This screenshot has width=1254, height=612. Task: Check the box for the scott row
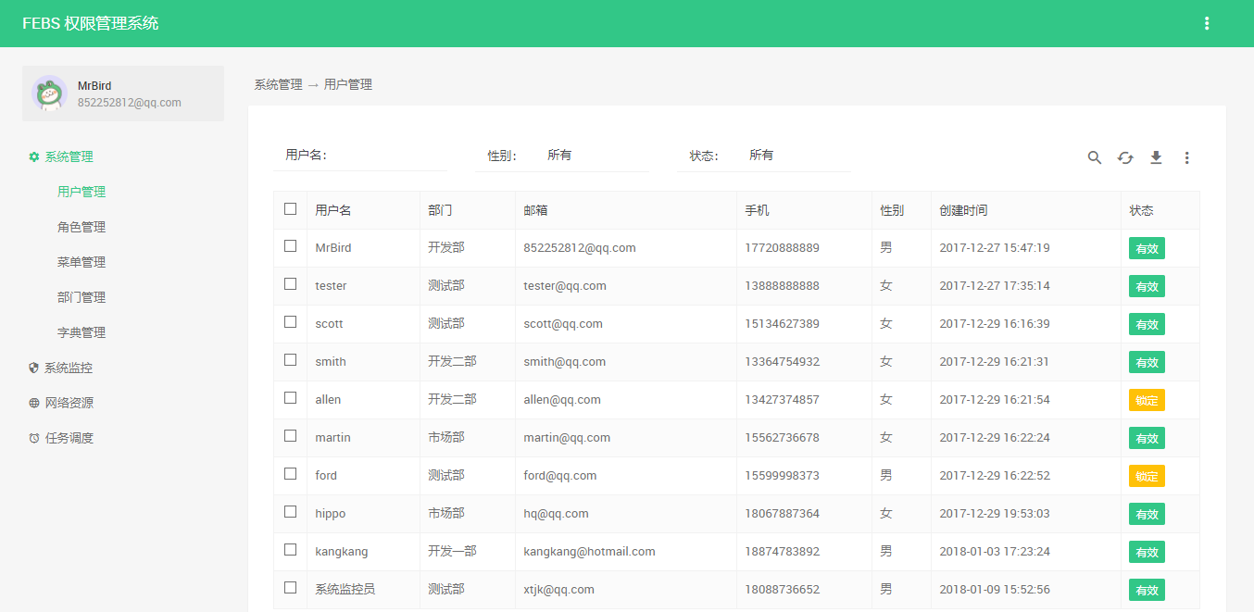tap(291, 322)
